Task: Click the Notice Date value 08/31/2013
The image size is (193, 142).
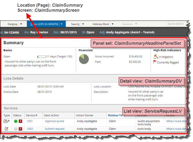Action: coord(44,92)
